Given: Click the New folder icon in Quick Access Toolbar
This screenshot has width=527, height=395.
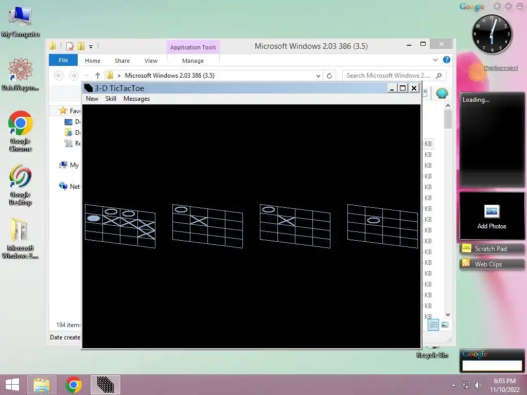Looking at the screenshot, I should pyautogui.click(x=81, y=46).
